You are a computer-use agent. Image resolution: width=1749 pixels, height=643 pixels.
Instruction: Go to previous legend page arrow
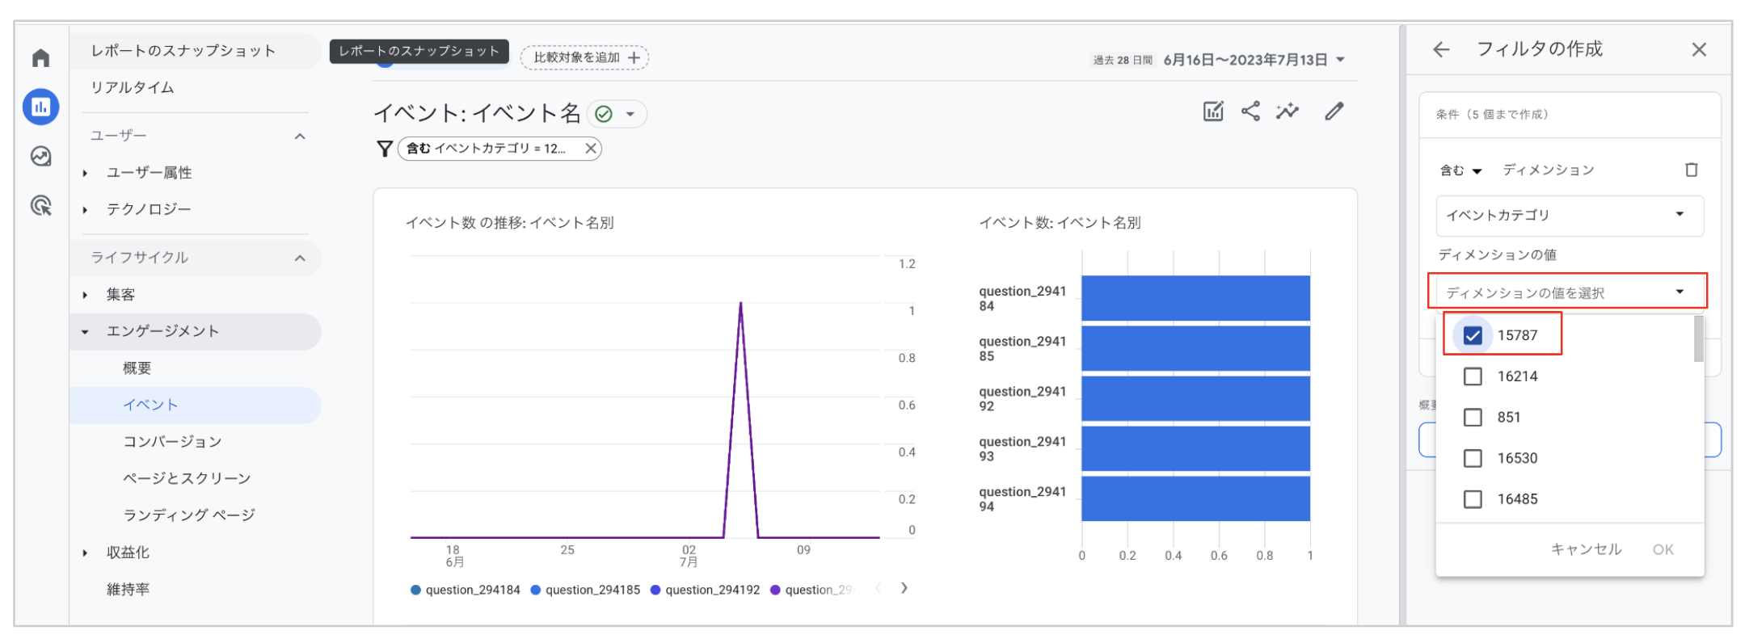879,588
